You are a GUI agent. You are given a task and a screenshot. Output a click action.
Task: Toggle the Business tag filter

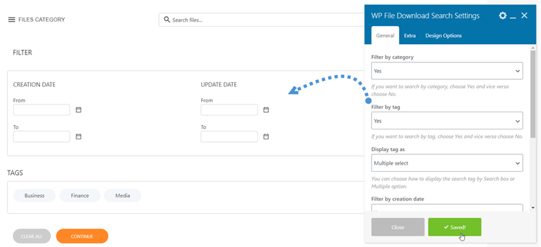coord(34,196)
